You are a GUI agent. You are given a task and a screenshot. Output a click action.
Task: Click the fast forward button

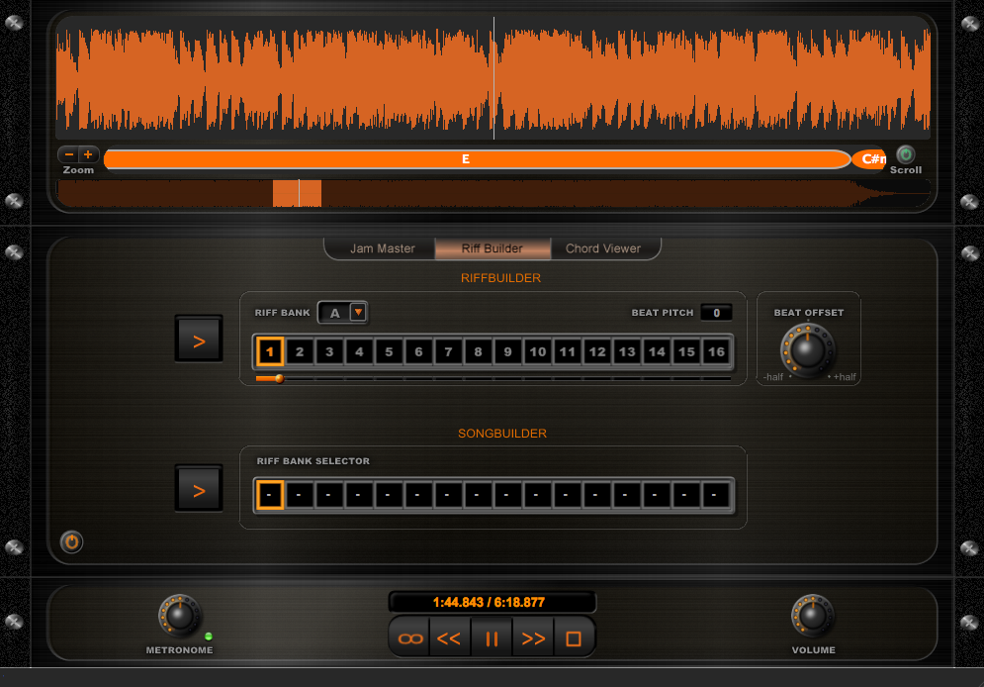pos(533,638)
